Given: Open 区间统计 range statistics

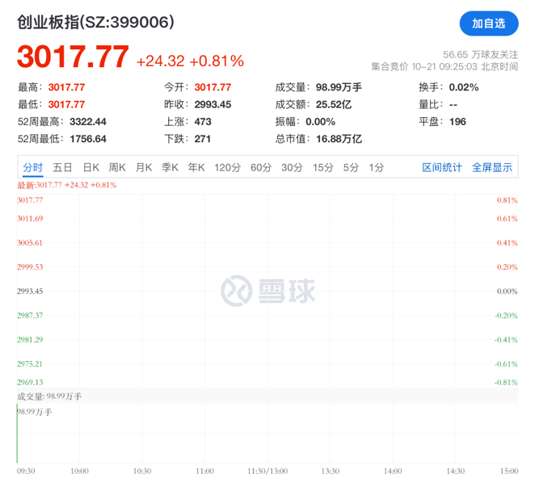Looking at the screenshot, I should (x=442, y=167).
